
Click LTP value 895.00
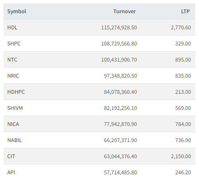coord(183,60)
